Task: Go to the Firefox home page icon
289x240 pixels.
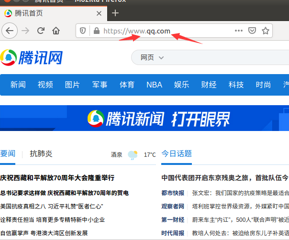Action: coord(56,31)
